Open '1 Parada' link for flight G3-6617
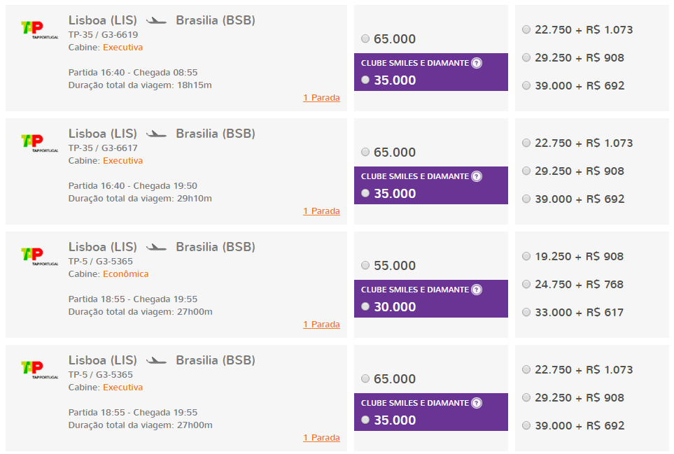The width and height of the screenshot is (674, 454). (x=321, y=211)
